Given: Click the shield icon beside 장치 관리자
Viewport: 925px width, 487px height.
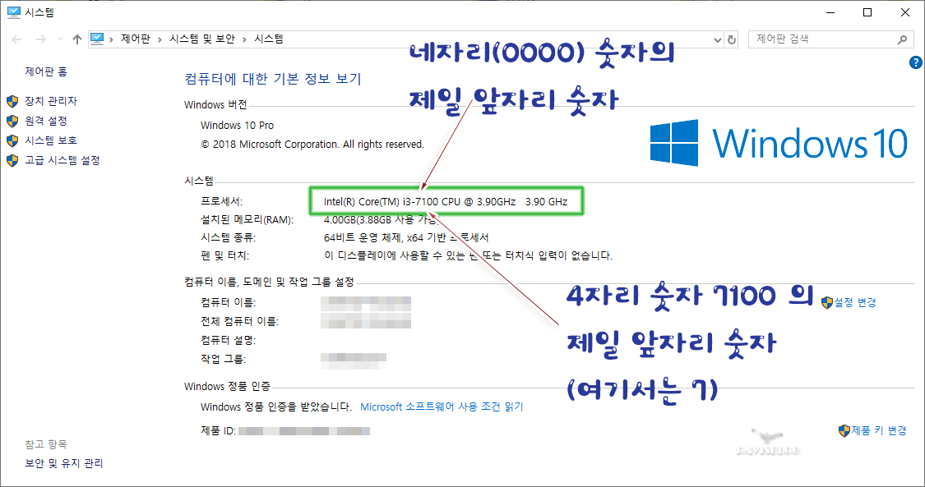Looking at the screenshot, I should 12,101.
